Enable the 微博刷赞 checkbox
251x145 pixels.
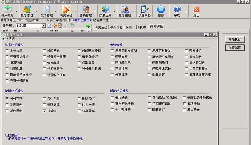(x=186, y=57)
